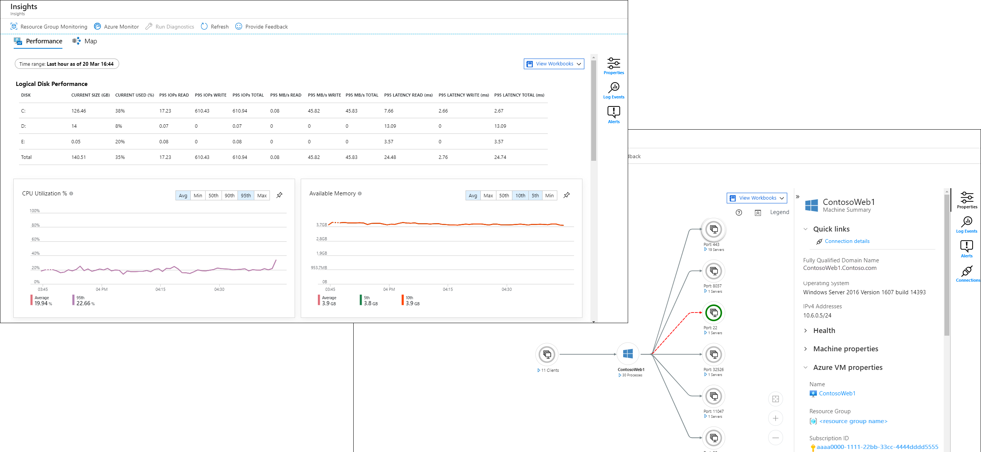Expand the Health section
The image size is (981, 452).
point(824,331)
